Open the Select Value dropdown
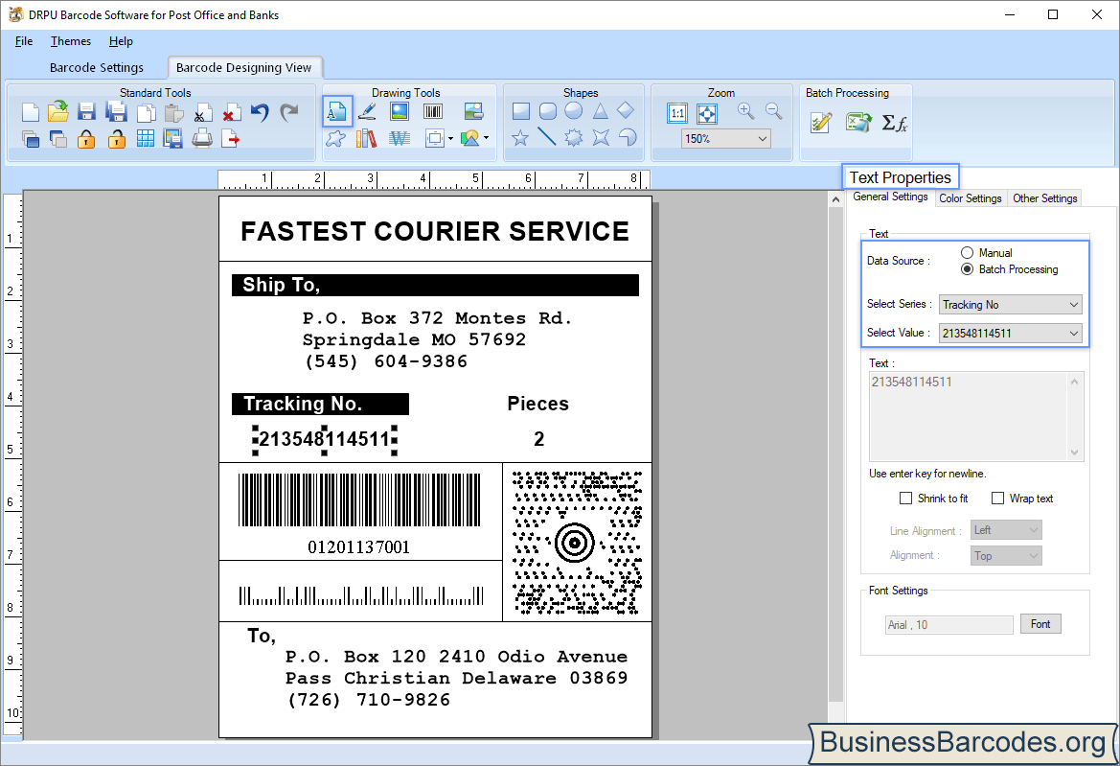The height and width of the screenshot is (766, 1120). [x=1010, y=333]
